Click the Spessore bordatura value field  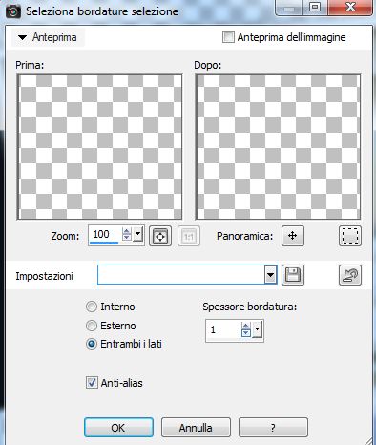[224, 329]
